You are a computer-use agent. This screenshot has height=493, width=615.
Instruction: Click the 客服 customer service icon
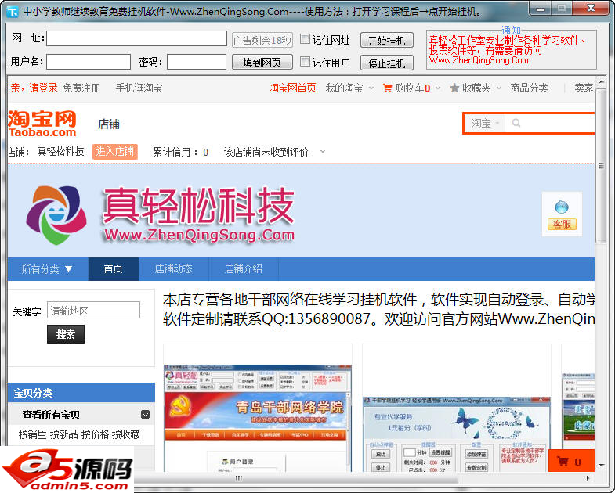tap(562, 214)
